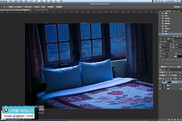Hide the top masked layer's eye icon
The width and height of the screenshot is (182, 121).
click(160, 82)
